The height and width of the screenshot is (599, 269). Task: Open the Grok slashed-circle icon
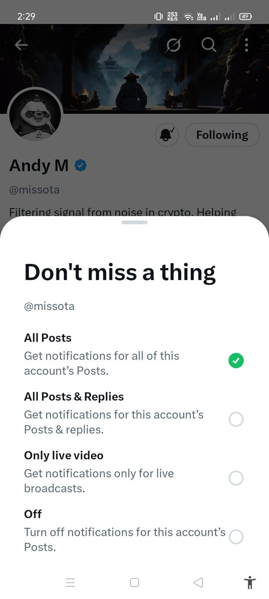(173, 45)
